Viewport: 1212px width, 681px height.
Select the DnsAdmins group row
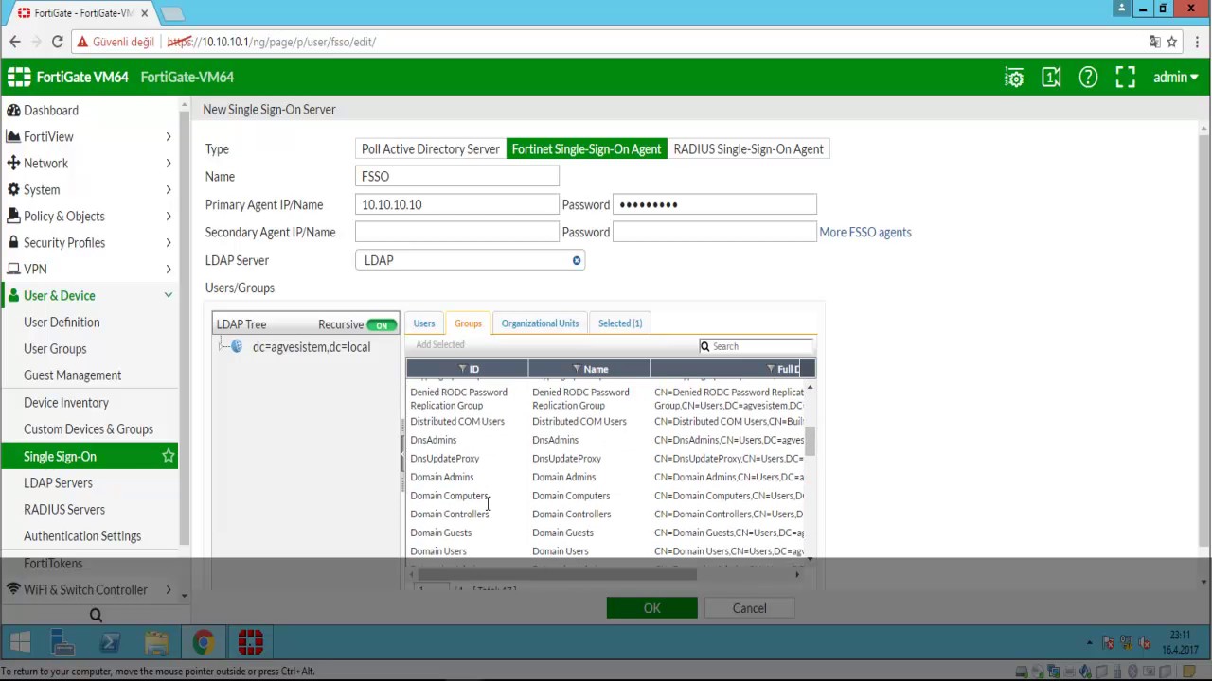(x=607, y=440)
